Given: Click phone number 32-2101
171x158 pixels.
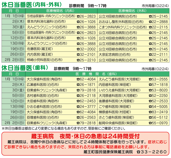Looking at the screenshot, I should pyautogui.click(x=88, y=54).
